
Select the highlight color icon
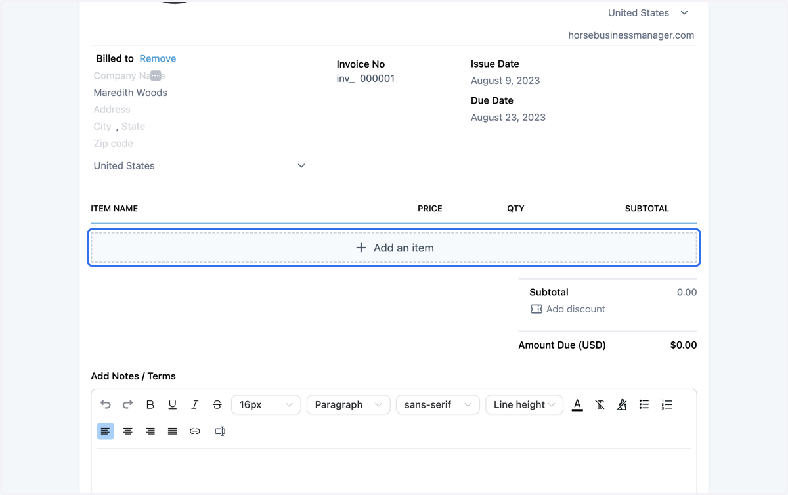(x=622, y=404)
